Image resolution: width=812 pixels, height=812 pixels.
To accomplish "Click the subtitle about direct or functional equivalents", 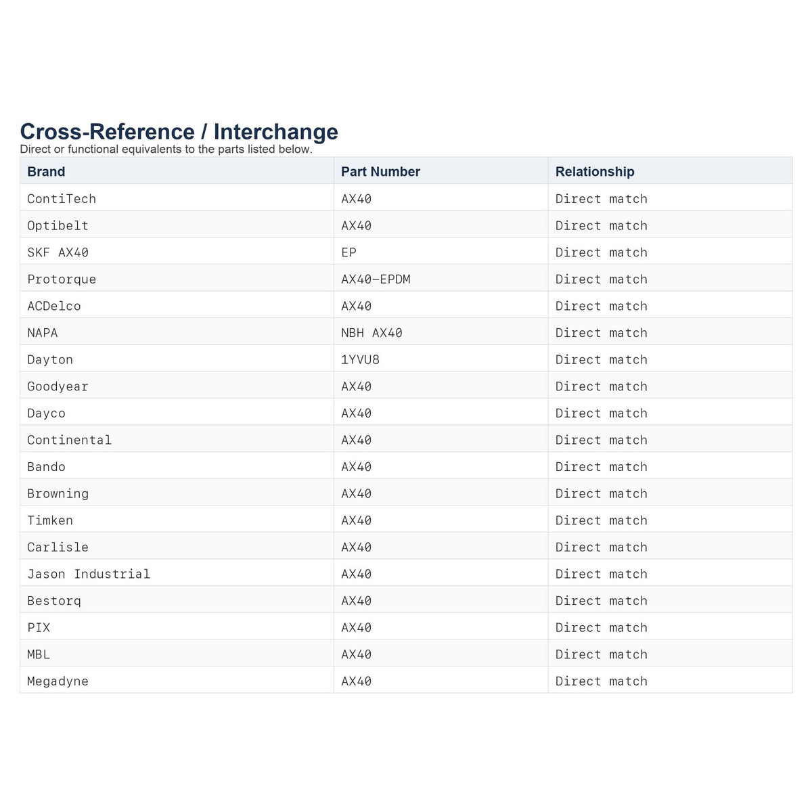I will click(x=166, y=150).
